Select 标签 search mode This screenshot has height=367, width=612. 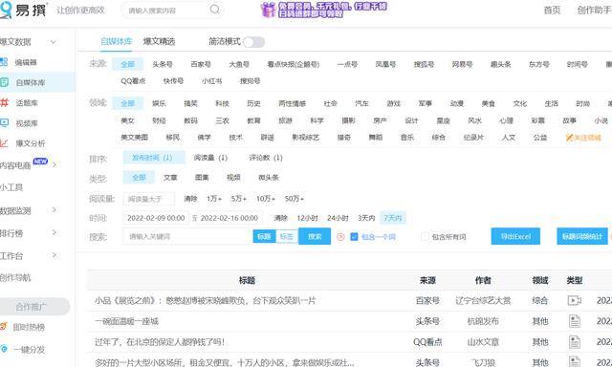(x=287, y=236)
